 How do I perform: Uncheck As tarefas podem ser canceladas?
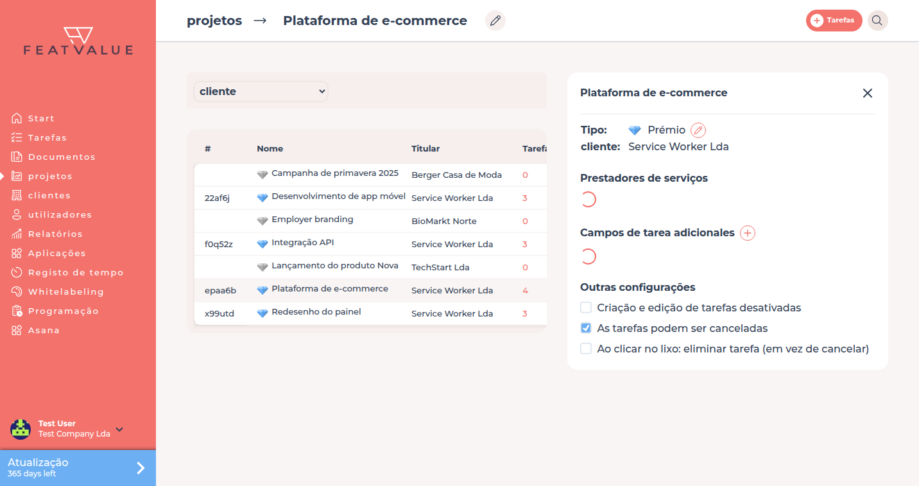coord(586,328)
